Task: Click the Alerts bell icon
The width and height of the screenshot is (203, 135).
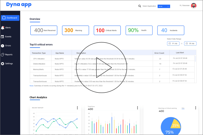Action: (x=3, y=28)
